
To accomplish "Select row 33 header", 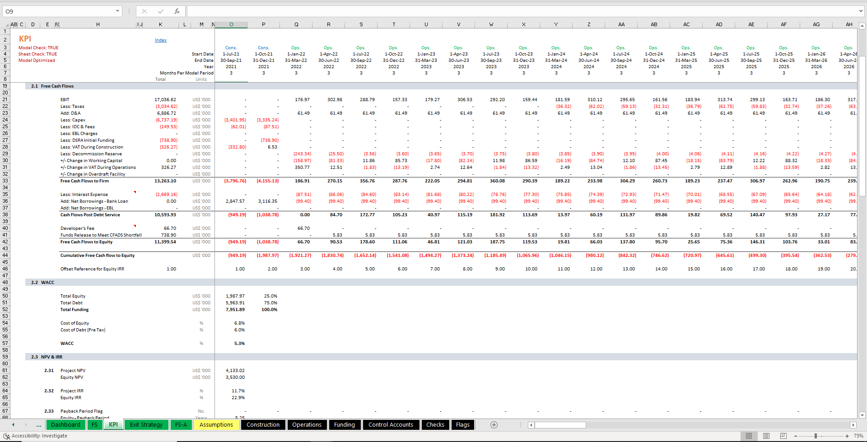I will click(5, 181).
